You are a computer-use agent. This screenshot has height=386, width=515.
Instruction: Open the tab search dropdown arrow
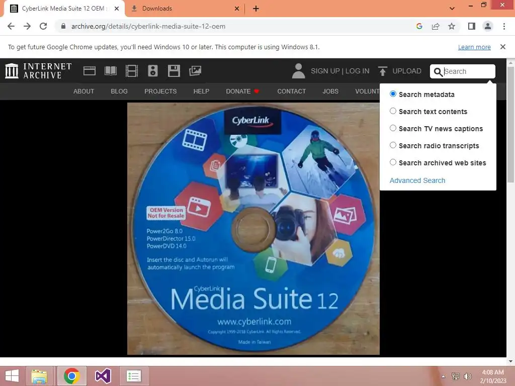[452, 9]
